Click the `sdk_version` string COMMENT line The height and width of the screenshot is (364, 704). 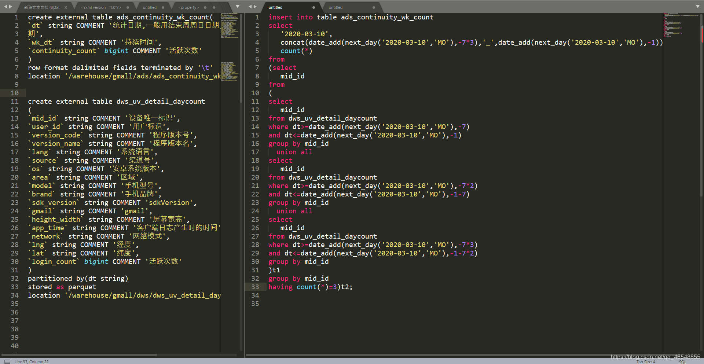[112, 203]
